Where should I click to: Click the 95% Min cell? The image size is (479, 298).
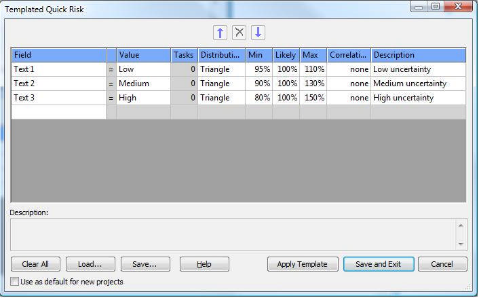coord(258,69)
